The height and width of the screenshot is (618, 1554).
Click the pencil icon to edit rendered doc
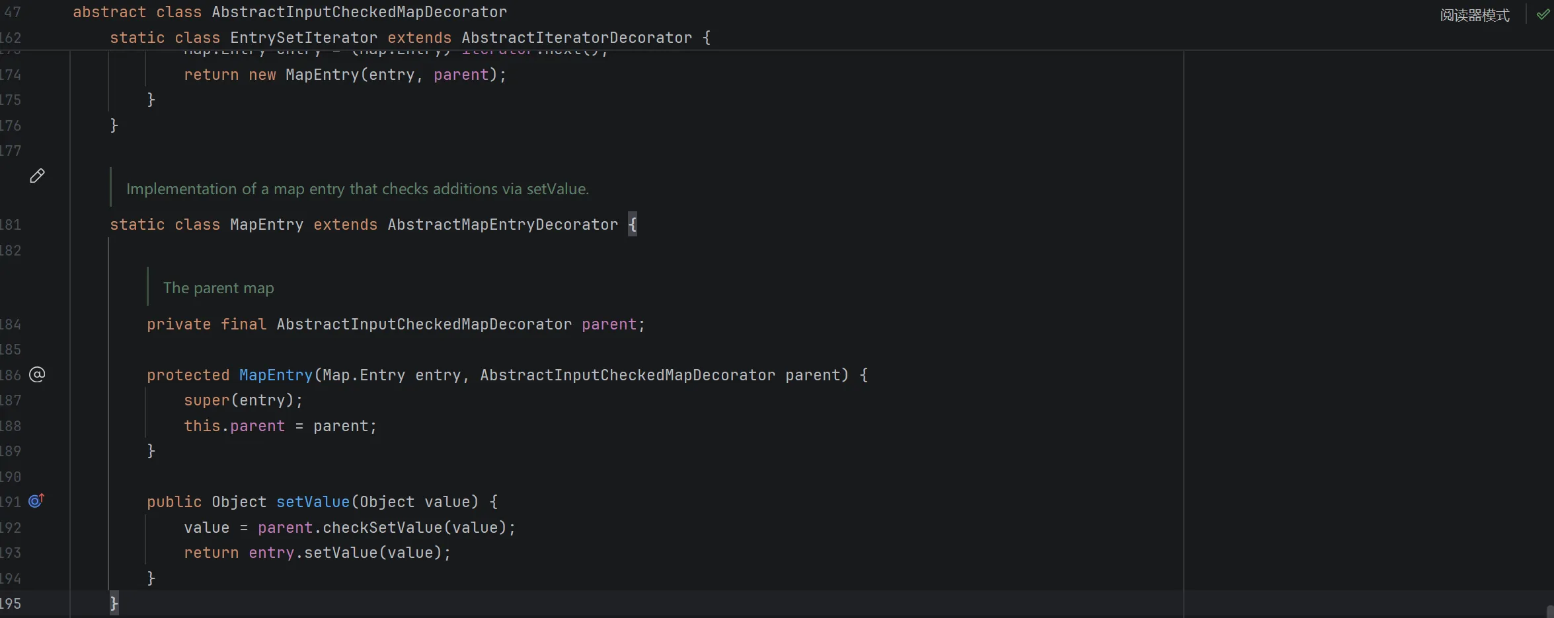(37, 176)
